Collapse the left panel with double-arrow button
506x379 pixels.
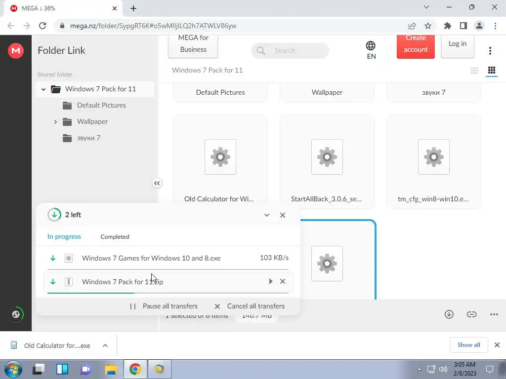click(157, 184)
